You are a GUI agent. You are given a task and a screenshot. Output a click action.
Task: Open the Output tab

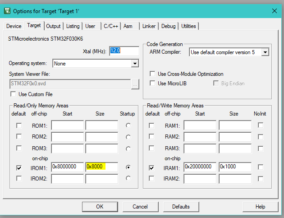pos(53,26)
